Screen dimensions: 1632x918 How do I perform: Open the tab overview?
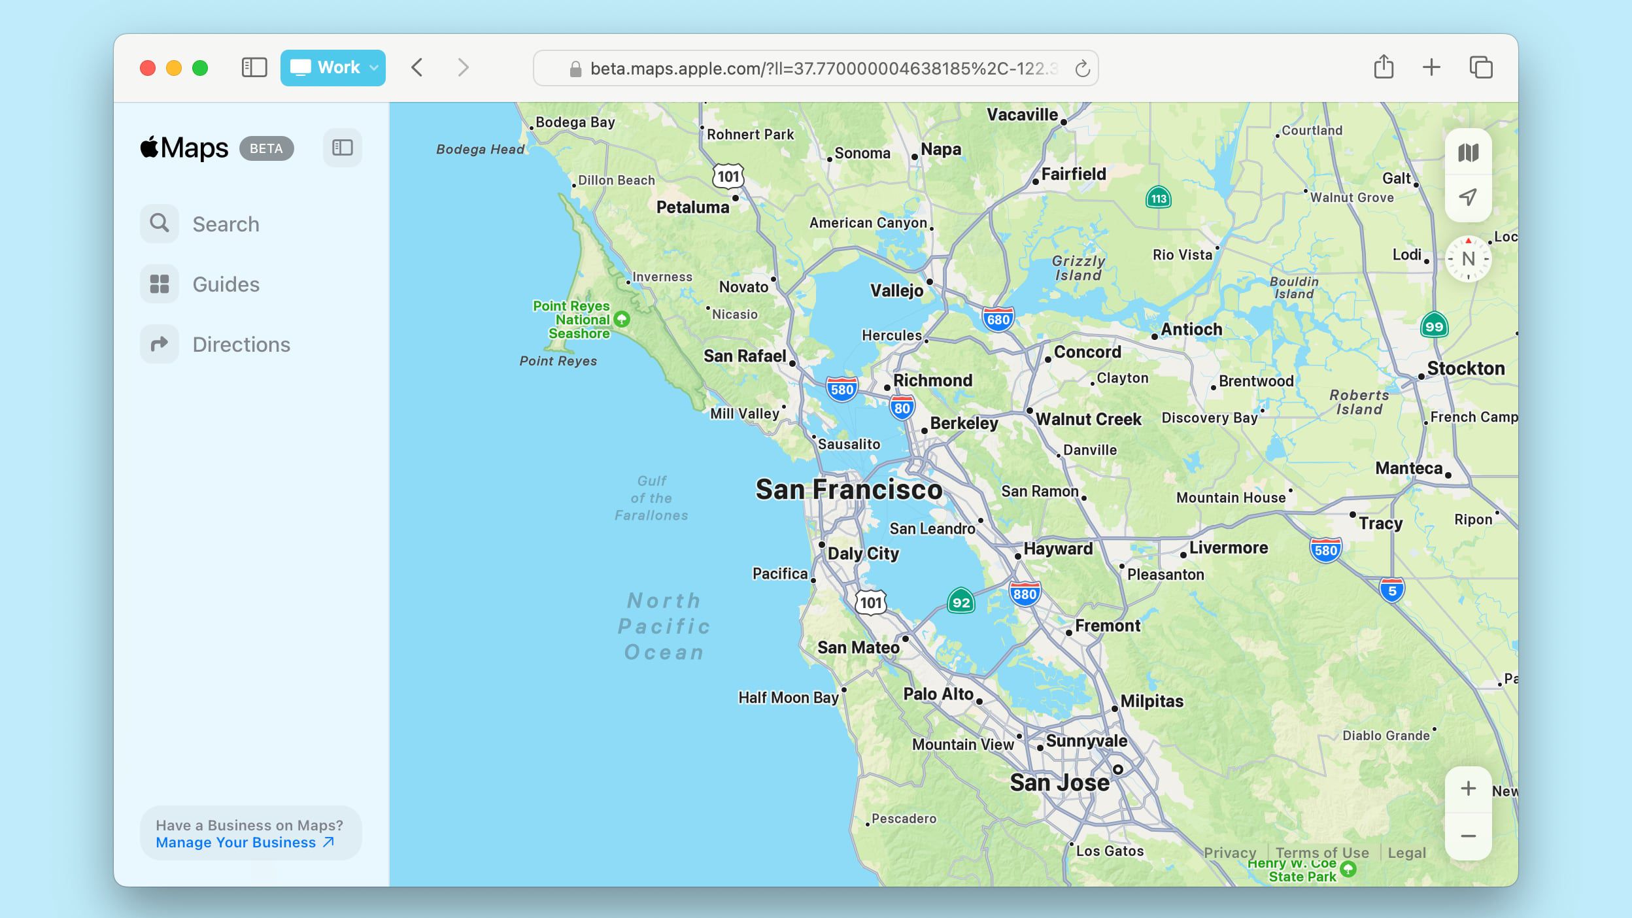click(x=1481, y=67)
